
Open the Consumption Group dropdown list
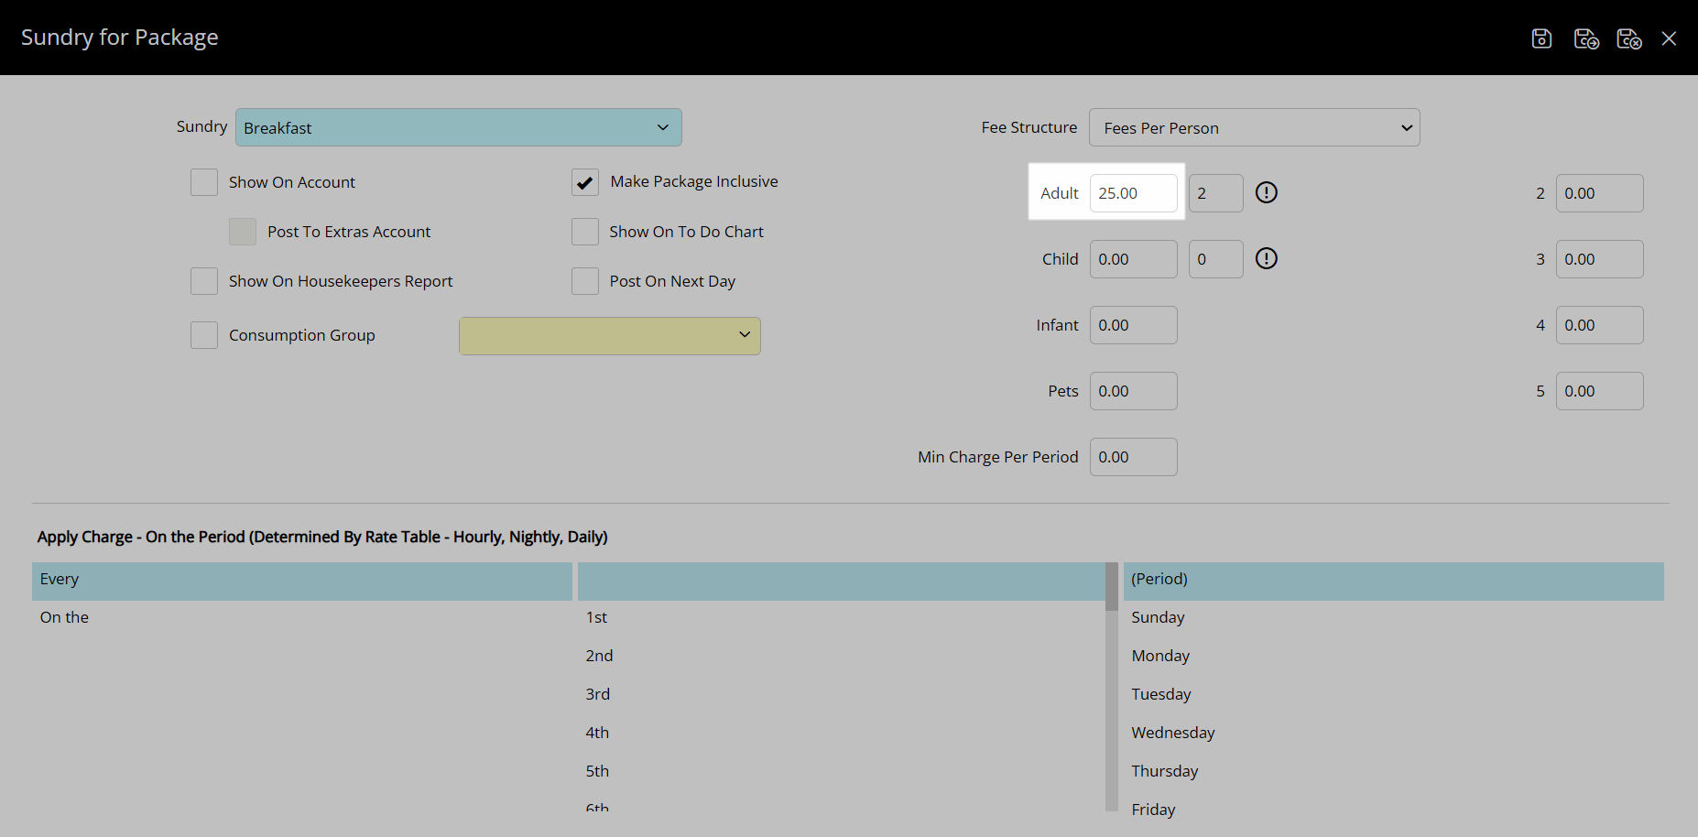tap(609, 335)
